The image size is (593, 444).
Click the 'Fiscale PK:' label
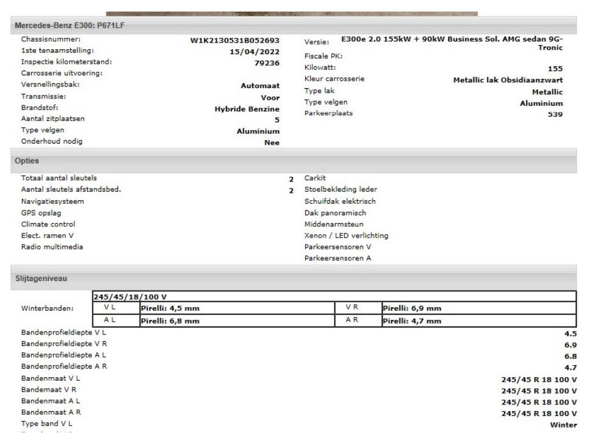coord(323,57)
